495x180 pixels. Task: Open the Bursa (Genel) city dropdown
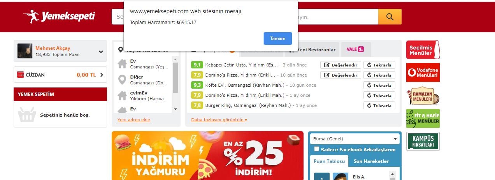pos(355,139)
